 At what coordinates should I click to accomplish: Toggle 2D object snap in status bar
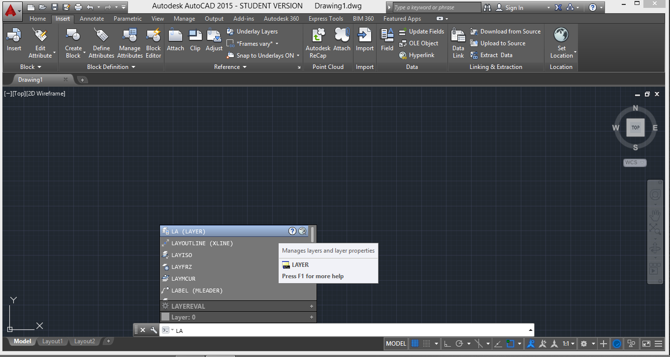coord(510,344)
